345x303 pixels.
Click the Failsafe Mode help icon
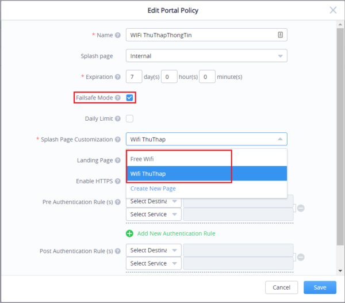pyautogui.click(x=118, y=98)
